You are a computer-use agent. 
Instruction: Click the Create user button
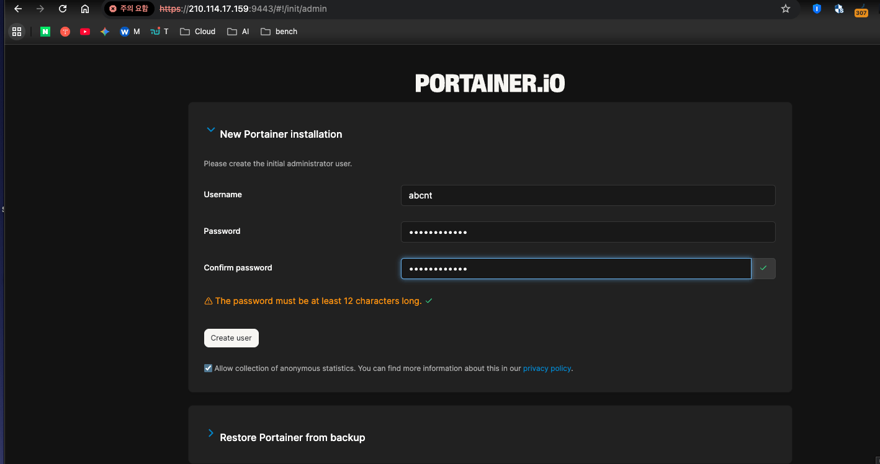[231, 338]
